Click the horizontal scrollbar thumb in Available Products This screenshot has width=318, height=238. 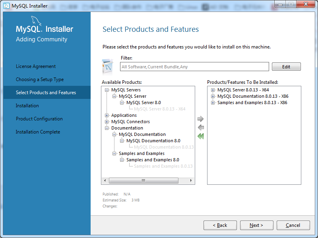coord(143,180)
